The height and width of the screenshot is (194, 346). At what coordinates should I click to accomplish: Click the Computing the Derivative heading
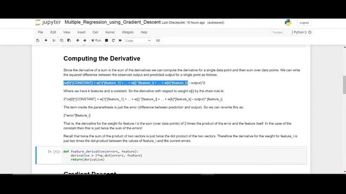click(102, 59)
